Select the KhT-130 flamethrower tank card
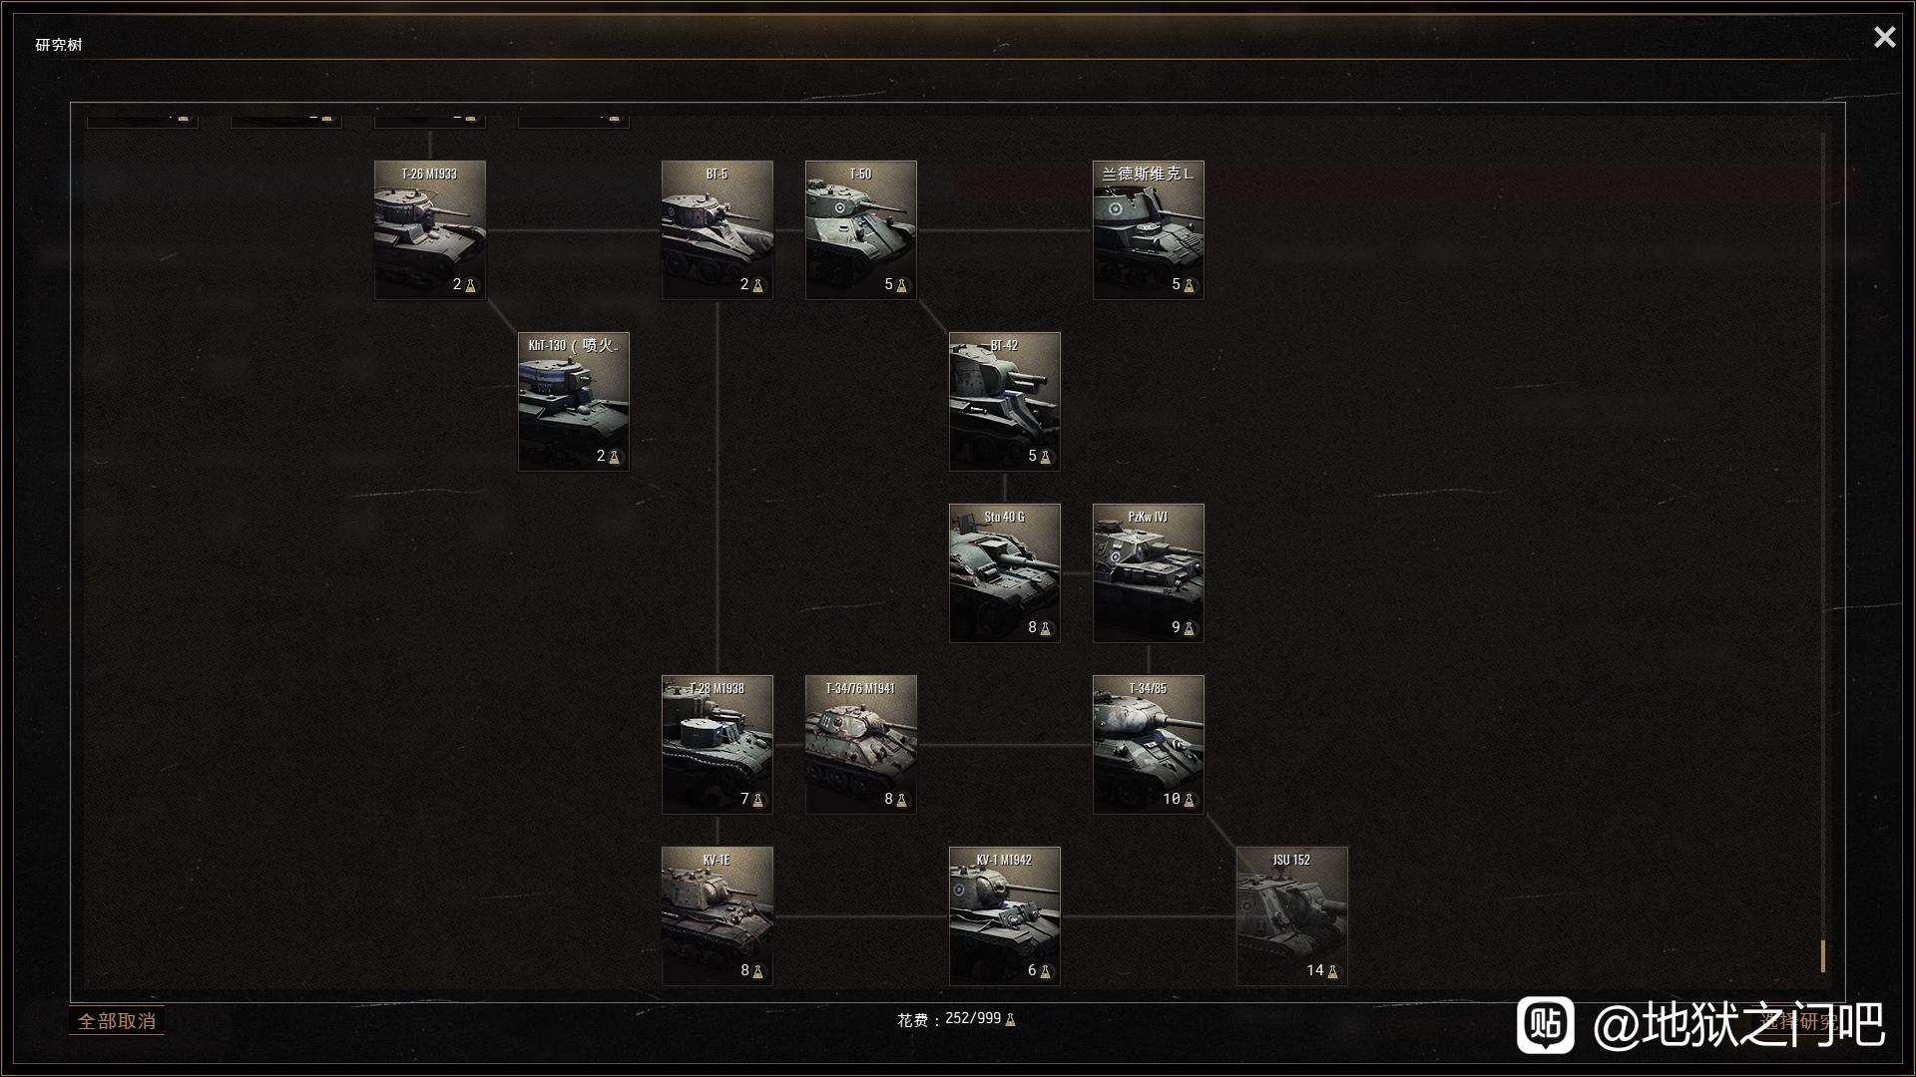Image resolution: width=1916 pixels, height=1077 pixels. pos(573,402)
